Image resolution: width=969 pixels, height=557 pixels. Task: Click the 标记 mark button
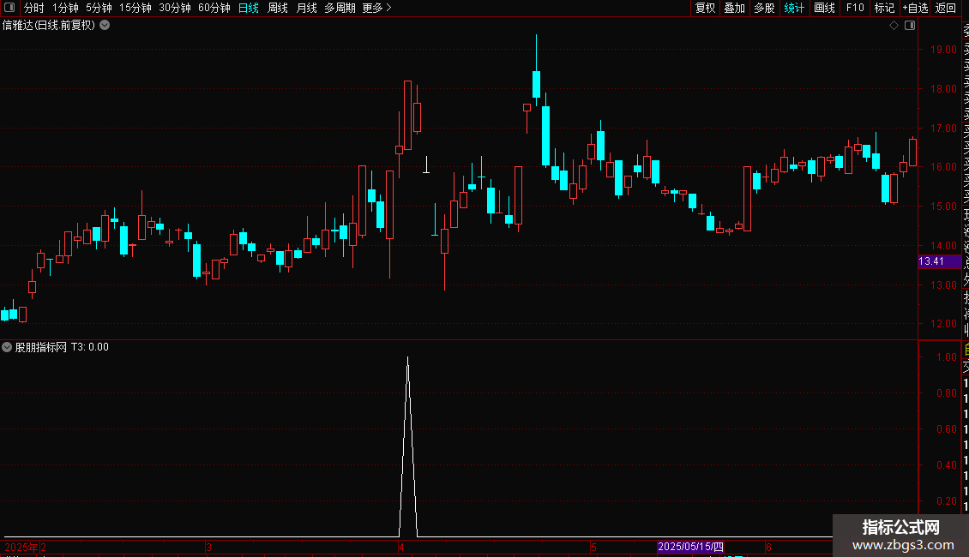click(x=884, y=8)
